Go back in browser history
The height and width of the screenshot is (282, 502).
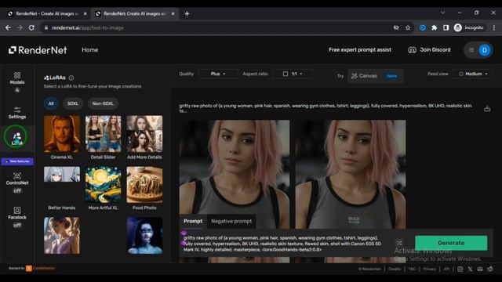coord(8,28)
